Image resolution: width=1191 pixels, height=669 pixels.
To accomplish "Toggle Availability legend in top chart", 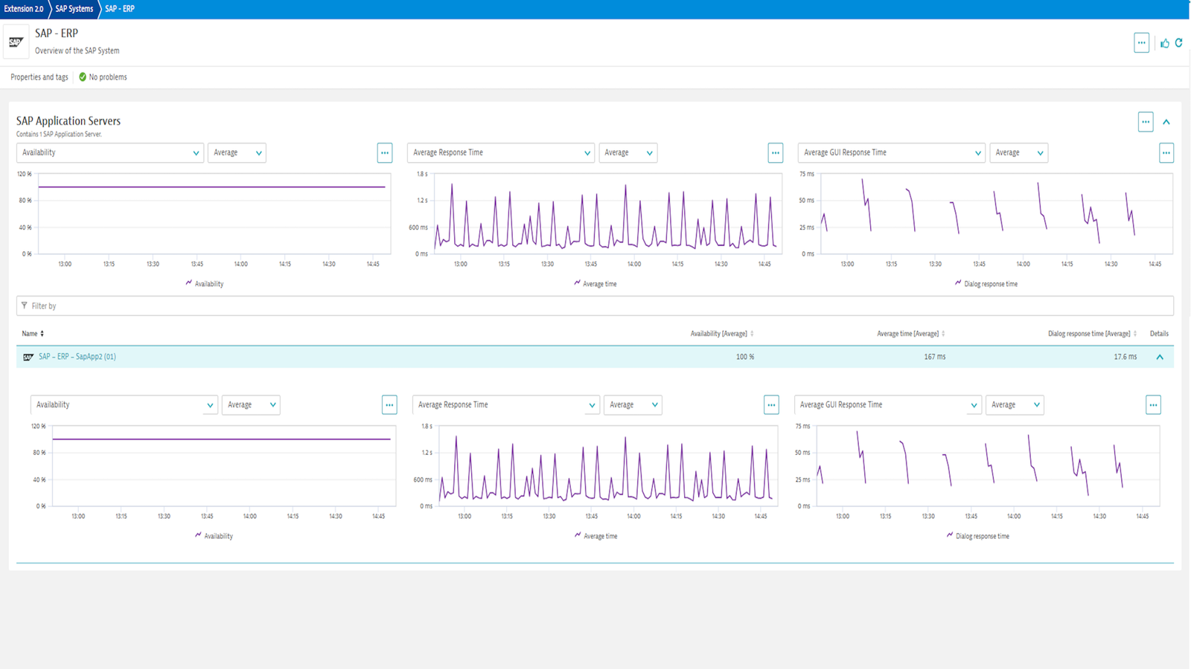I will 205,283.
